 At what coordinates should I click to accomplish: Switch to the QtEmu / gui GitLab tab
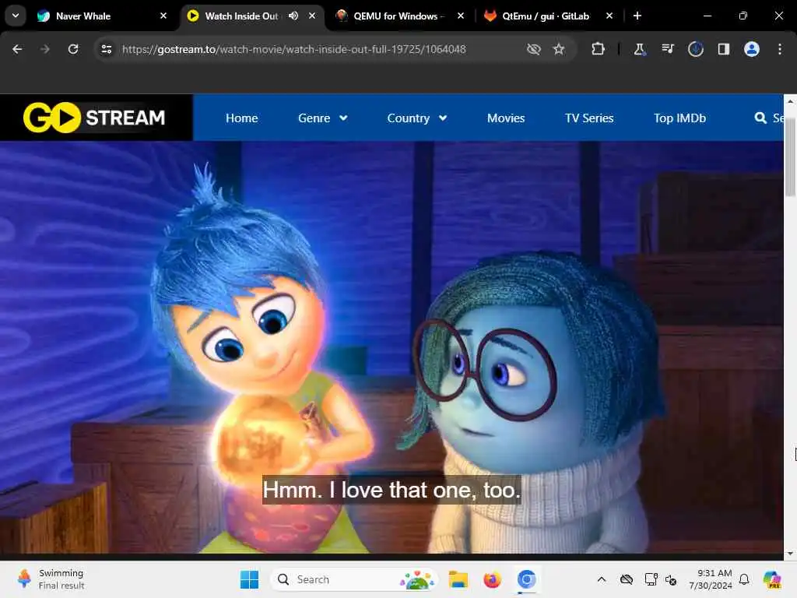point(548,16)
